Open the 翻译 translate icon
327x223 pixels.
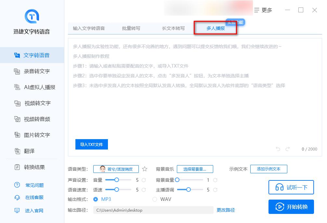click(17, 151)
